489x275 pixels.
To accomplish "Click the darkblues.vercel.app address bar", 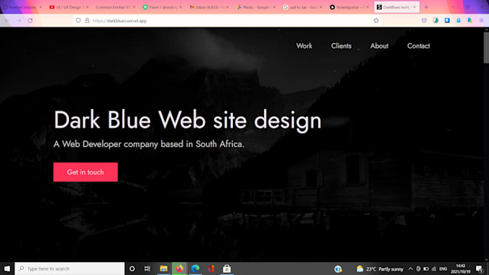I will [x=228, y=21].
